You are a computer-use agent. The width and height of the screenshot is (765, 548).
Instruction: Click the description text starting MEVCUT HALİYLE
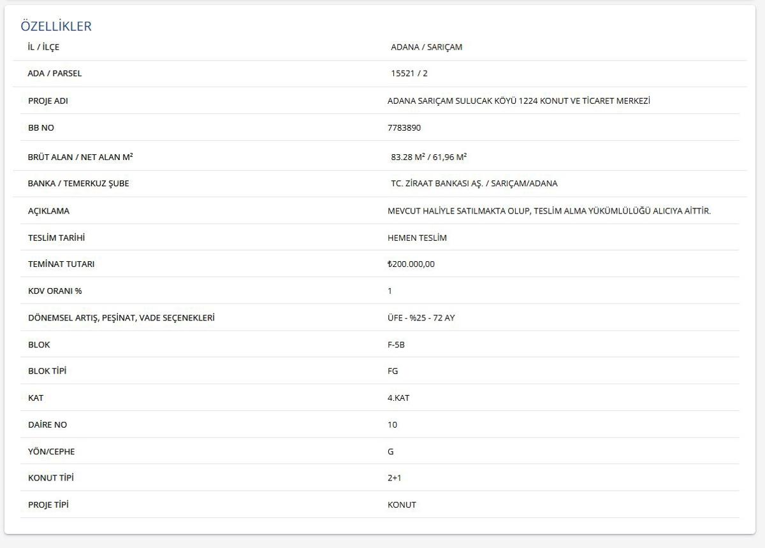pos(549,211)
